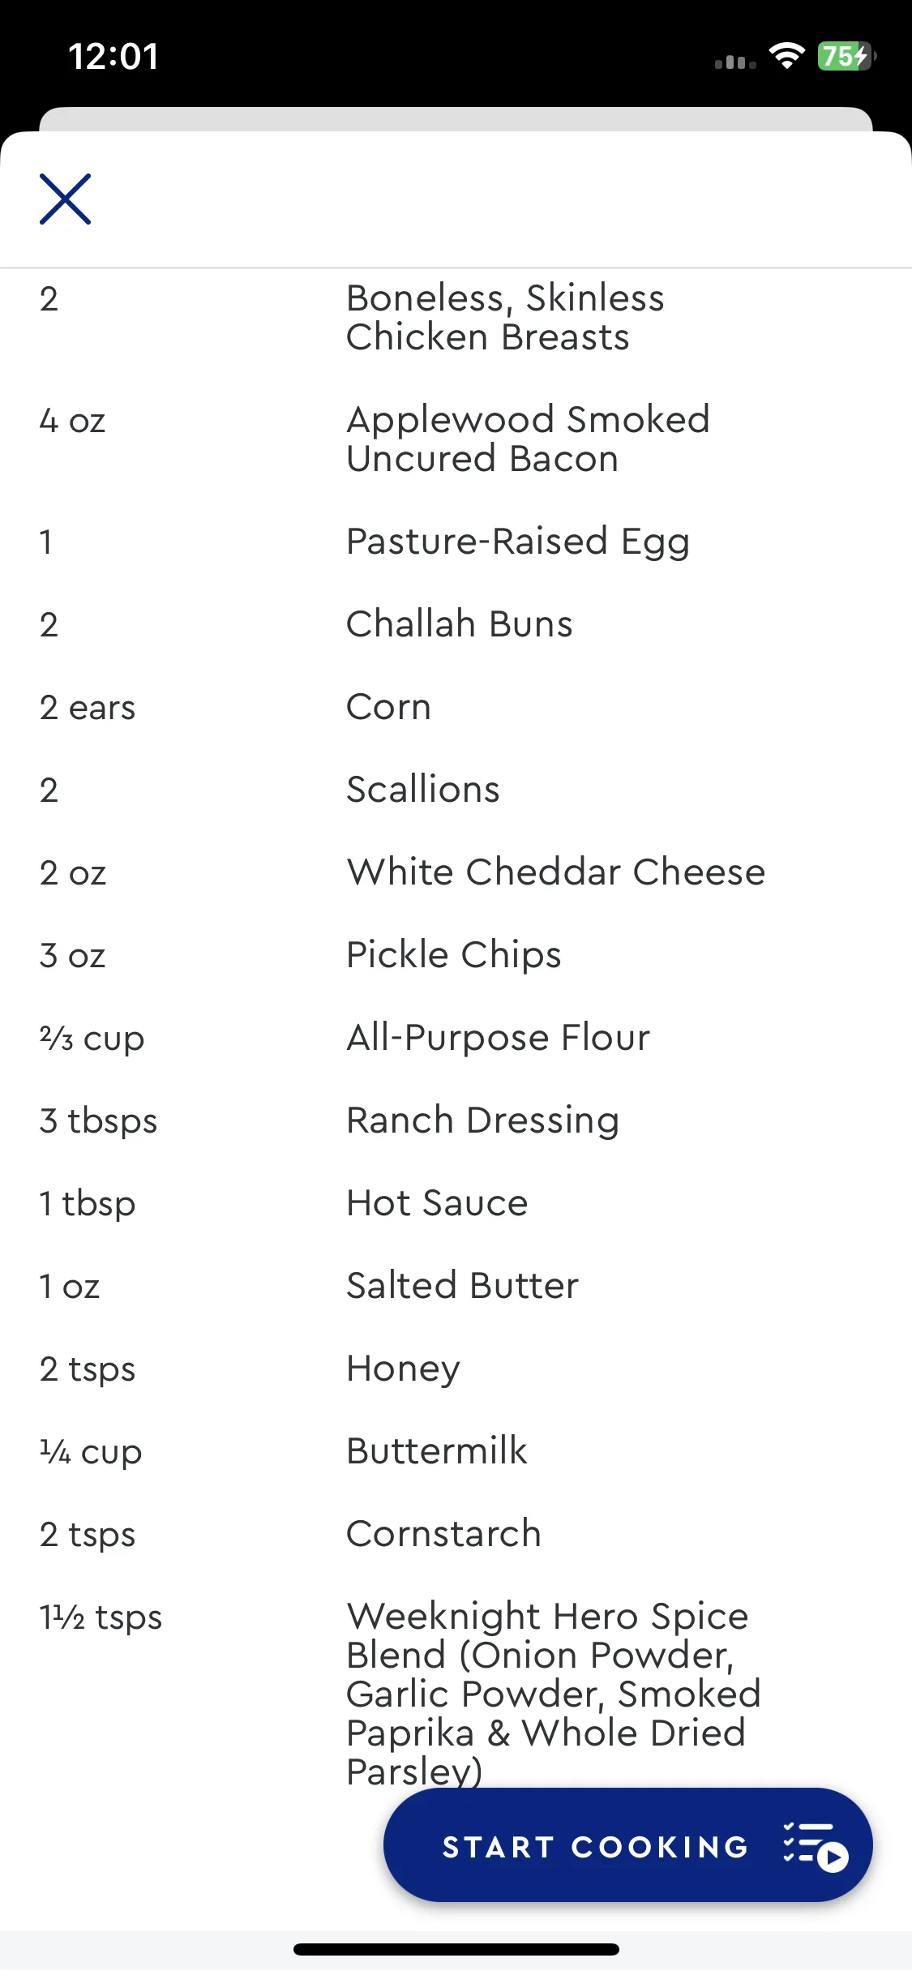Tap the Start Cooking button
The image size is (912, 1975).
pos(627,1845)
